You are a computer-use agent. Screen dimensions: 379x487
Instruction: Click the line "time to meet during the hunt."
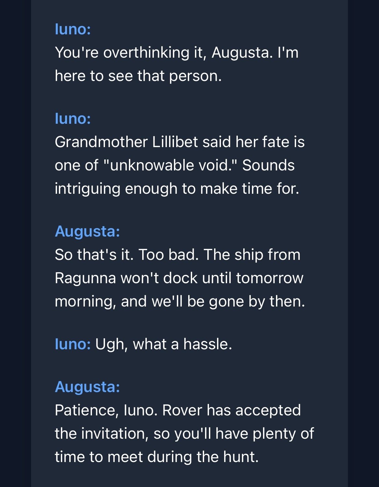click(157, 457)
